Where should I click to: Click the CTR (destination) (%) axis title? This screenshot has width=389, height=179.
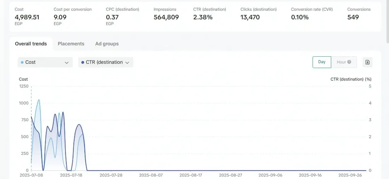click(x=351, y=79)
